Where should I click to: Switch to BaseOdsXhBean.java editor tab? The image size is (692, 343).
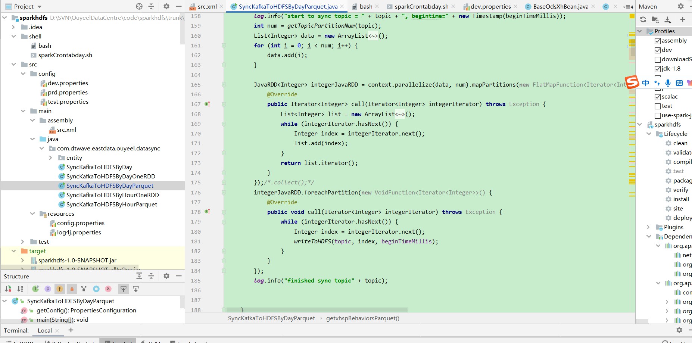(561, 6)
